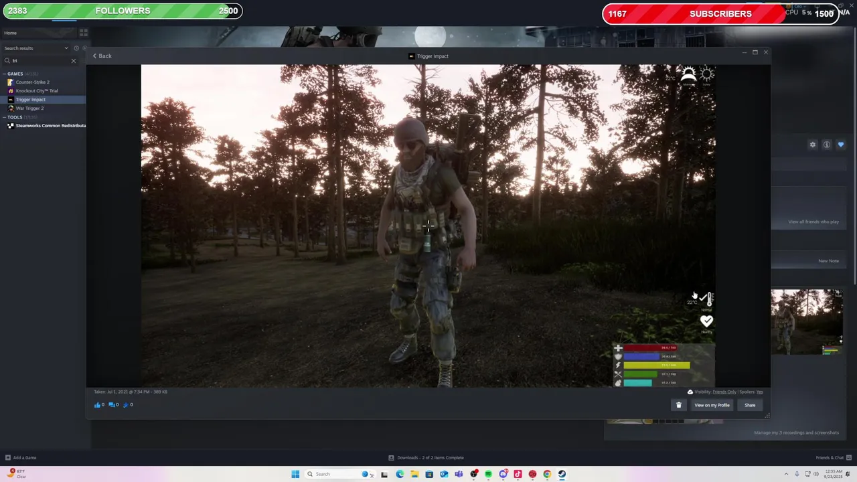
Task: Click the Counter-Strike 2 game icon
Action: (10, 82)
